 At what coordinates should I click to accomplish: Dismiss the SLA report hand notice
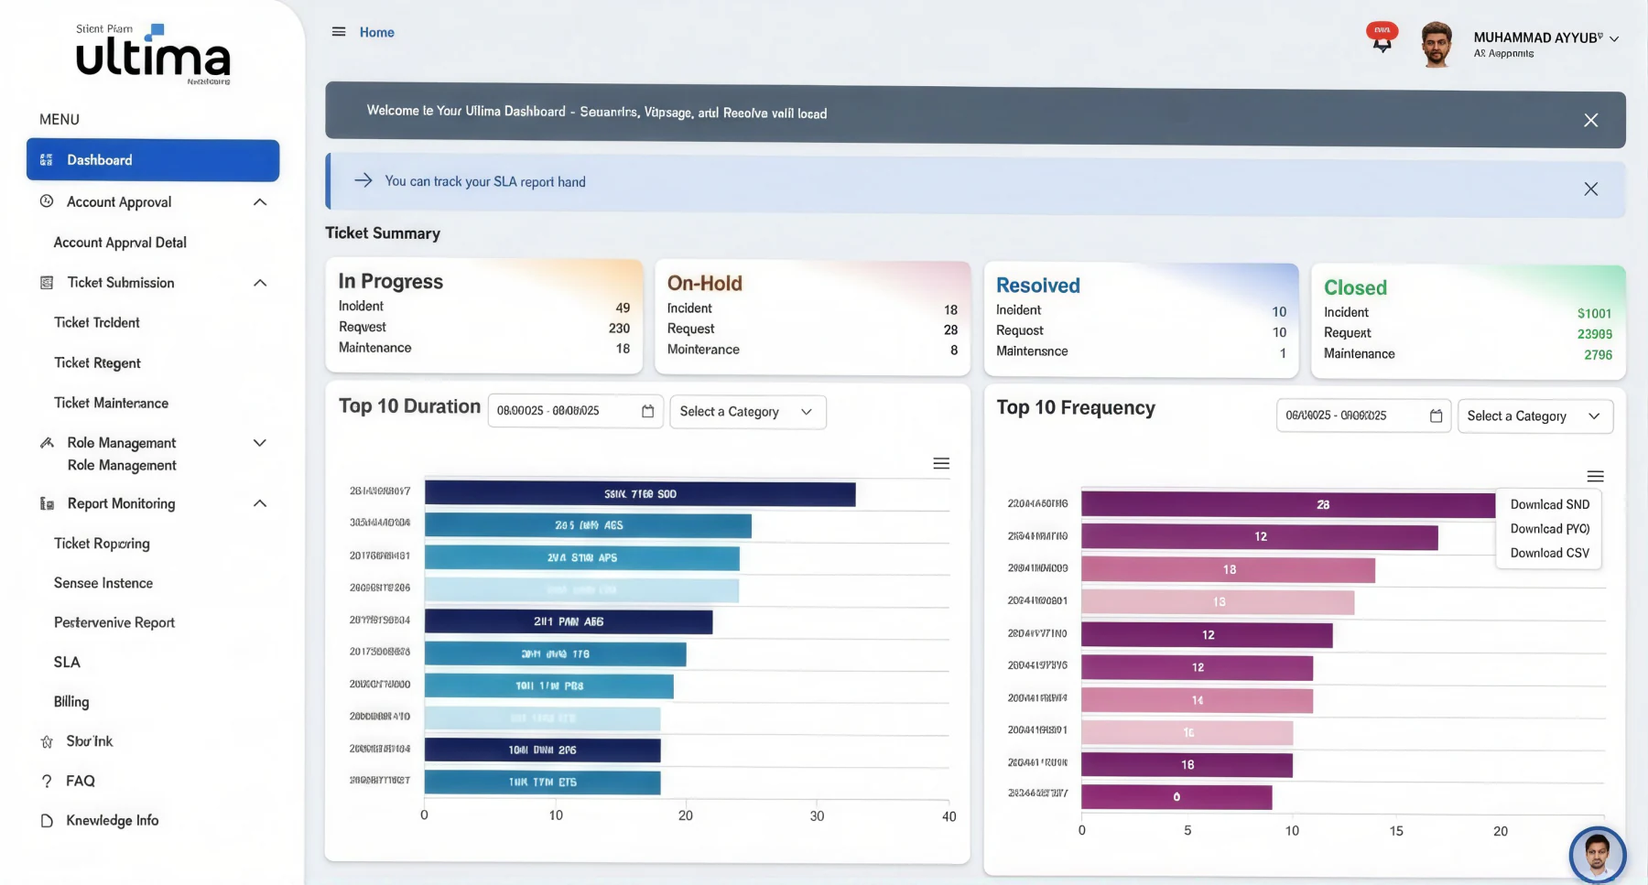tap(1591, 189)
